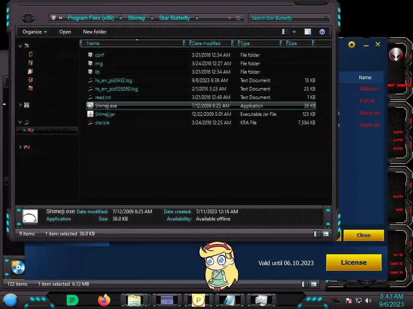413x309 pixels.
Task: Click the volume speaker tray icon
Action: (x=368, y=300)
